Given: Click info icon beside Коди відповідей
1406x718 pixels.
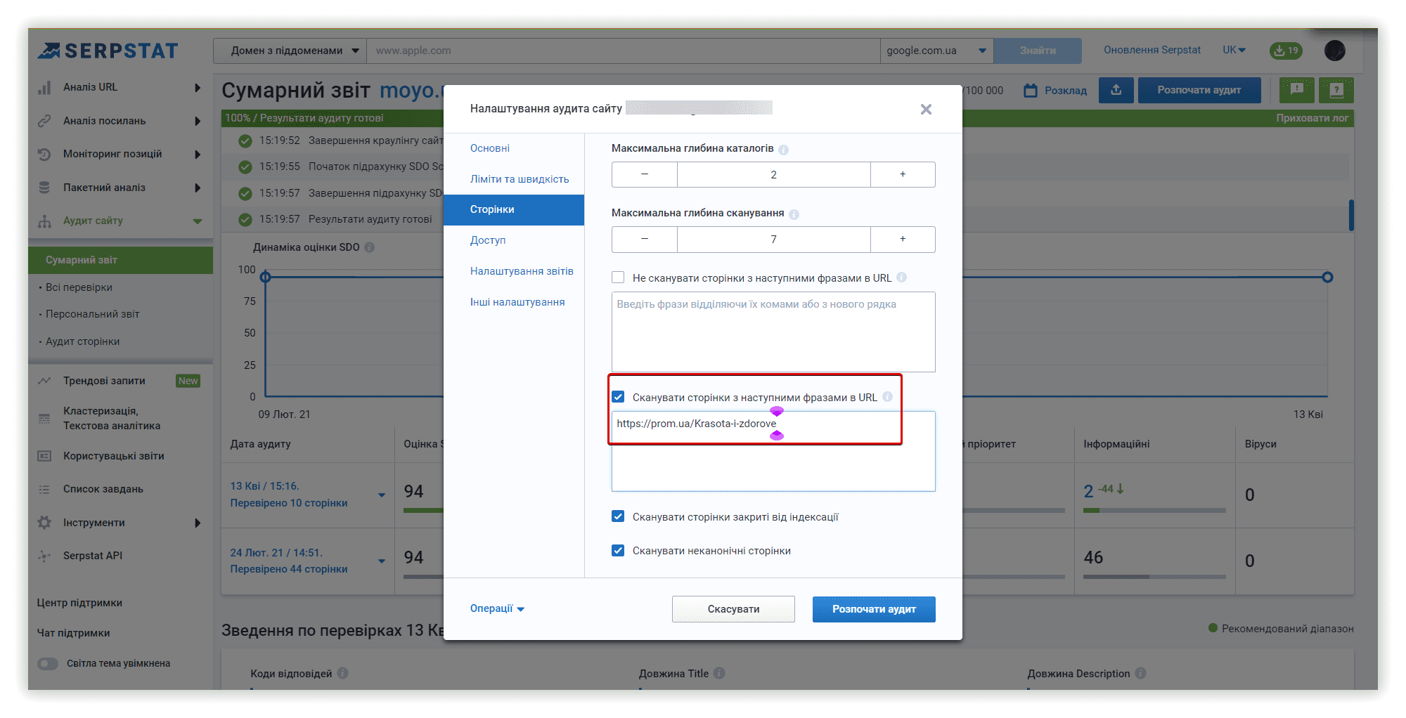Looking at the screenshot, I should 342,673.
